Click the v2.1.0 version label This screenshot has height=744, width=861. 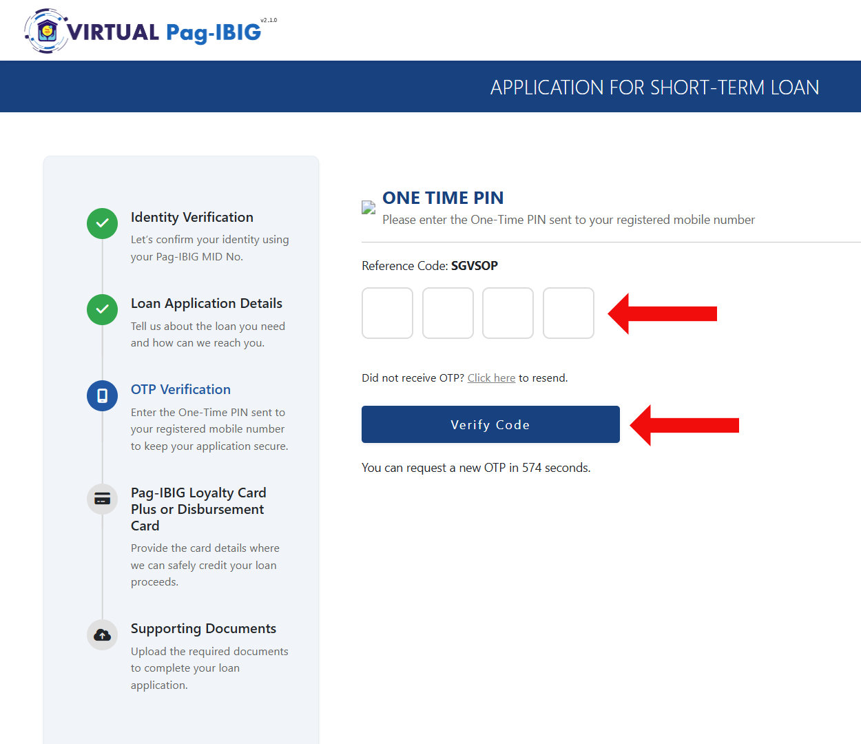click(269, 21)
